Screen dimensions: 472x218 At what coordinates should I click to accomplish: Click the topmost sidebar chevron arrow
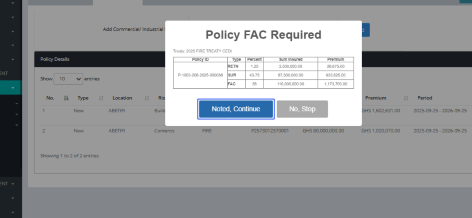tap(13, 4)
